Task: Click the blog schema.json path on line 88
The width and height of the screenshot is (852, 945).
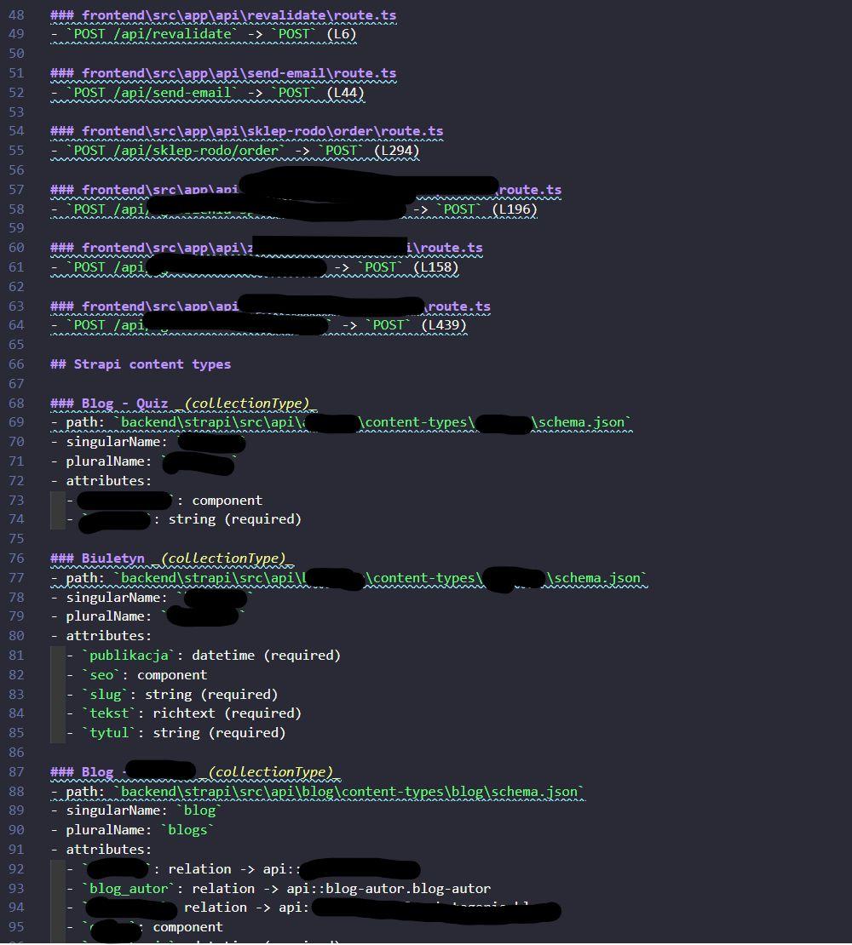Action: point(350,791)
